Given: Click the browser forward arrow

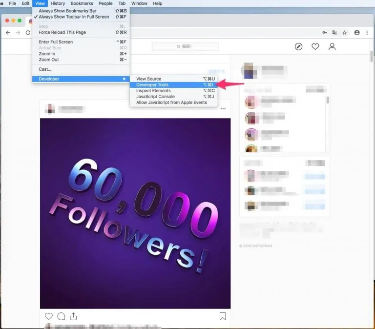Looking at the screenshot, I should click(18, 33).
